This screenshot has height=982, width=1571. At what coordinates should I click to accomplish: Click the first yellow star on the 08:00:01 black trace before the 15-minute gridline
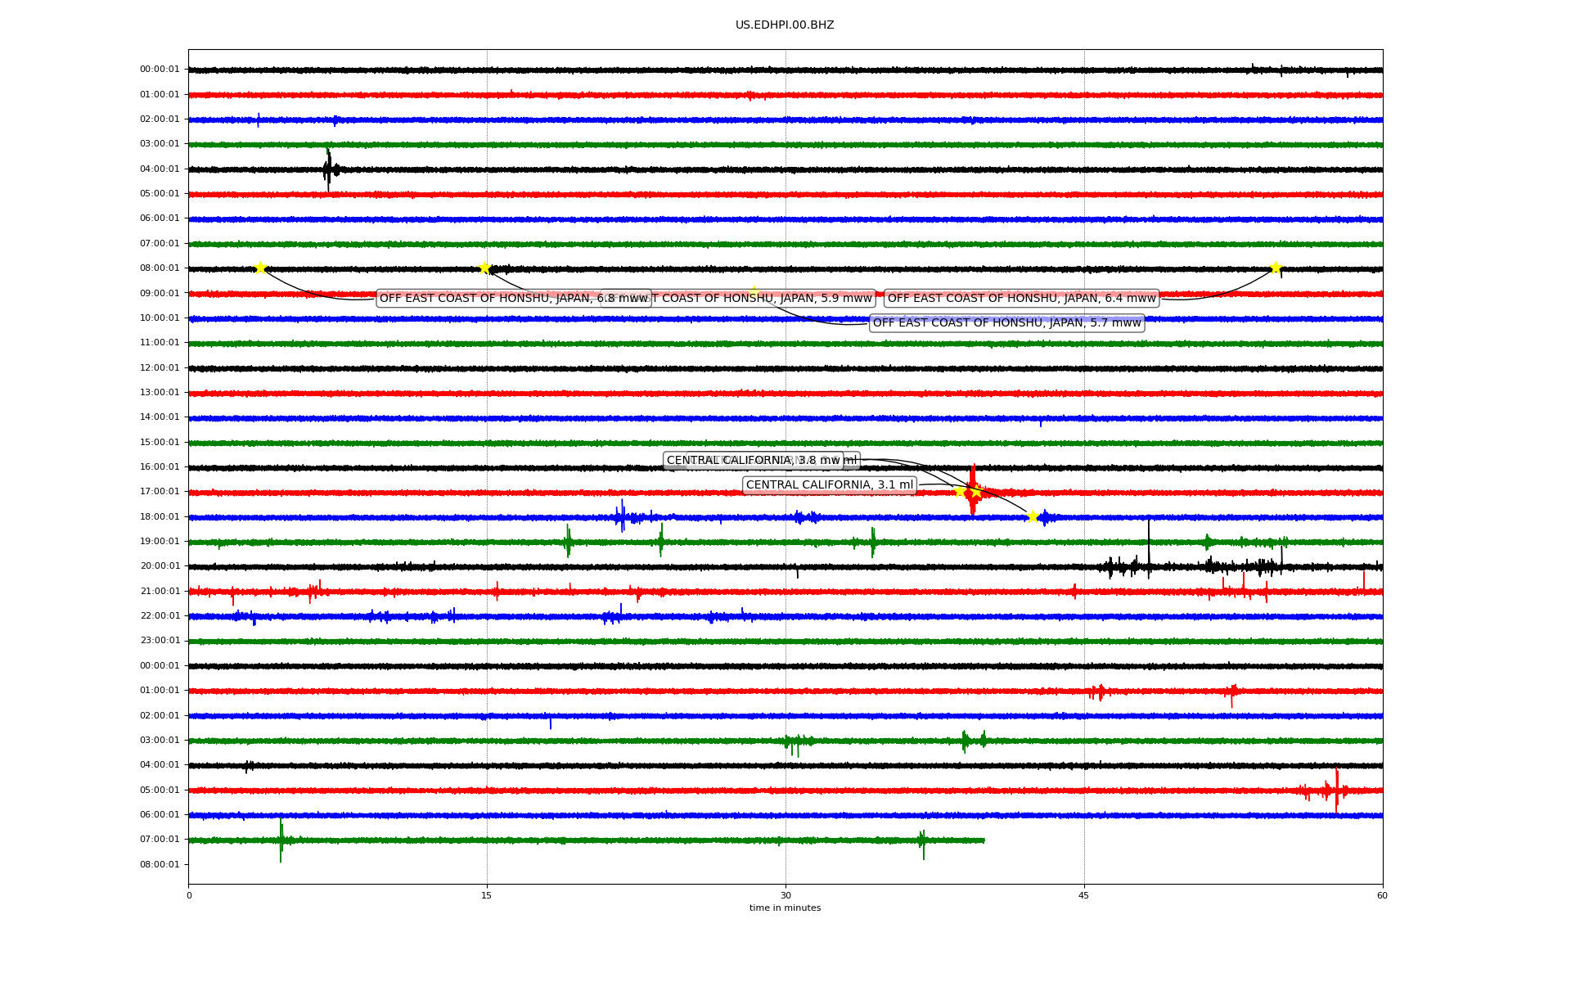(260, 268)
